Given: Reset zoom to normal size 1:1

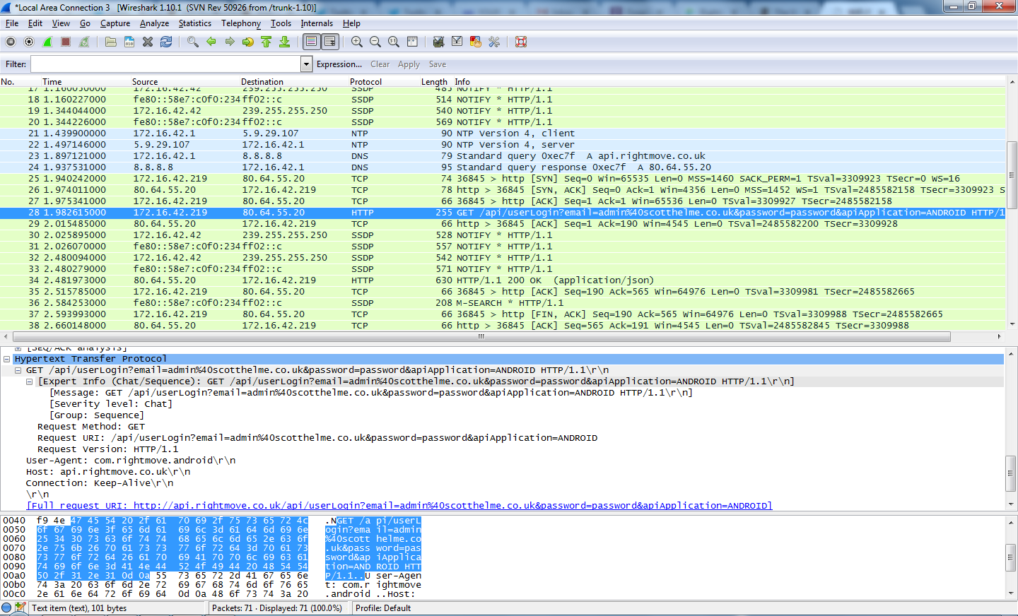Looking at the screenshot, I should (394, 42).
